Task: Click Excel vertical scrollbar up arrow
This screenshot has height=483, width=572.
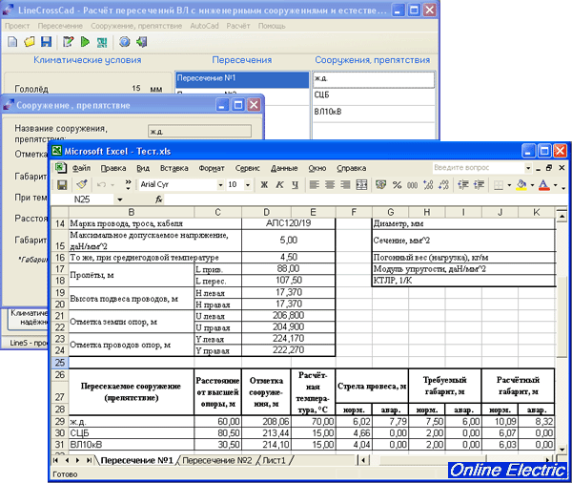Action: pyautogui.click(x=562, y=217)
